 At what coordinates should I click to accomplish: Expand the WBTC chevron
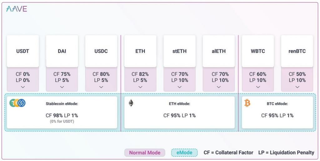(x=258, y=87)
